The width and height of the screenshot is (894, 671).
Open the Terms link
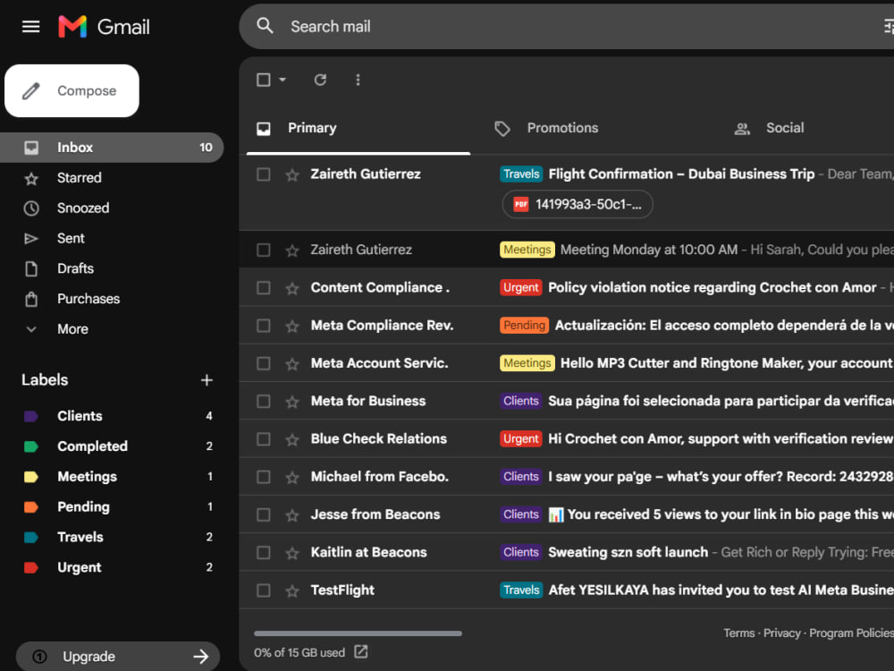pos(739,633)
